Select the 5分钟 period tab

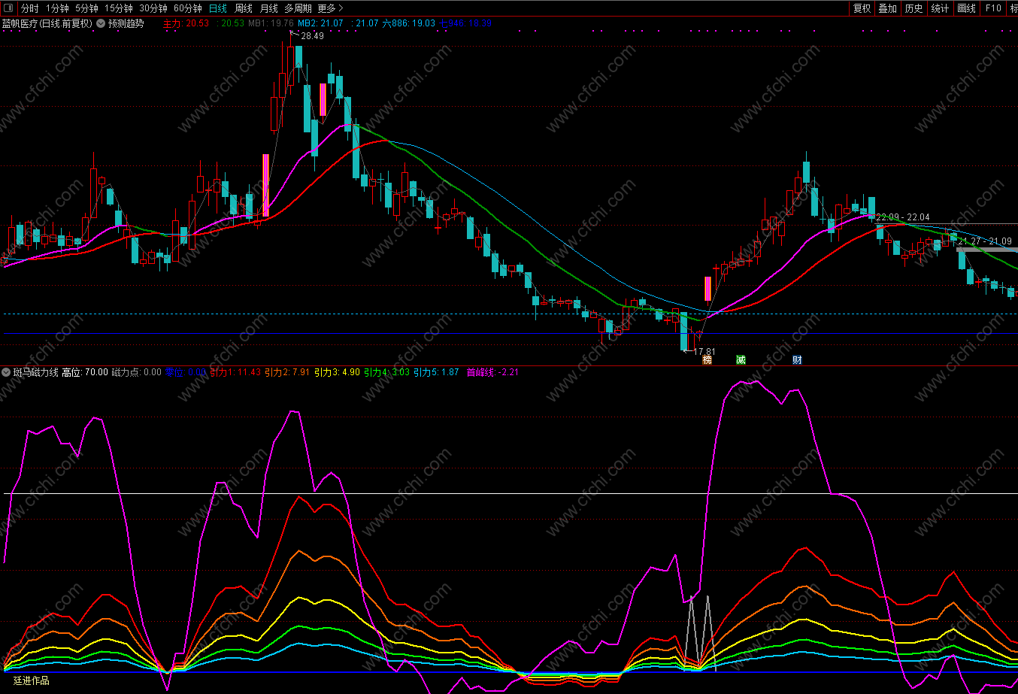tap(86, 8)
